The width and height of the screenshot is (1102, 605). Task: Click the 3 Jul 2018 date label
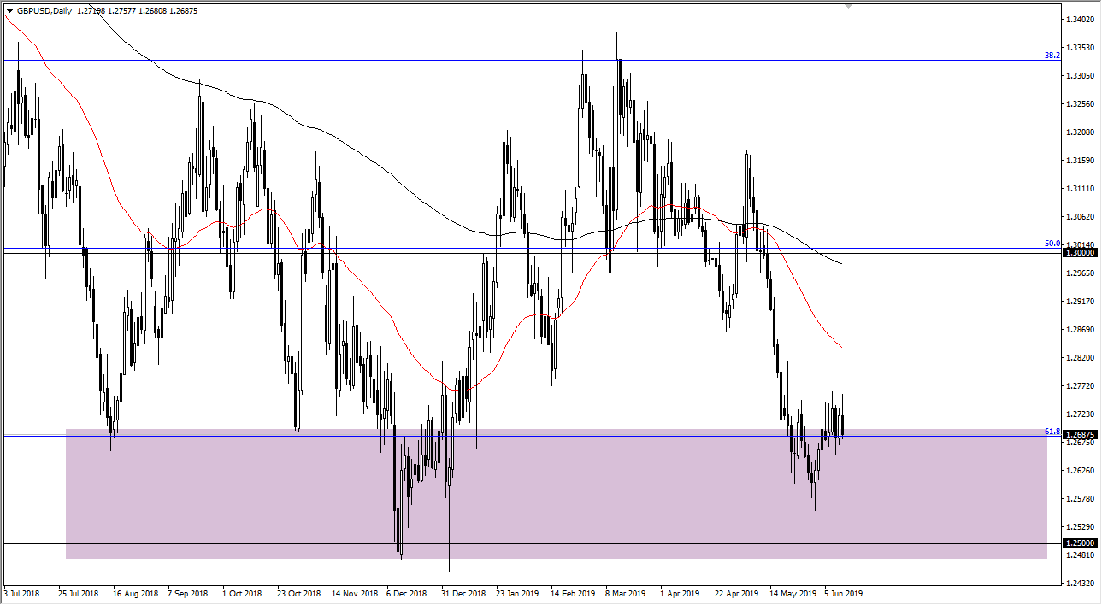(x=21, y=593)
